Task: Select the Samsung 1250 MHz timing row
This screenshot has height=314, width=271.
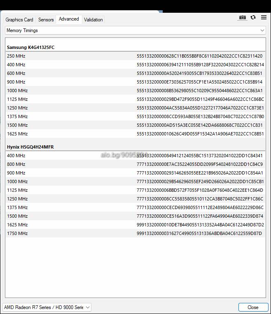Action: click(x=135, y=108)
